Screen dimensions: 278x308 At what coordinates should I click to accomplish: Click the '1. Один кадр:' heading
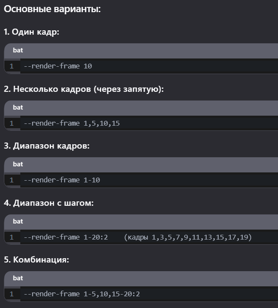31,32
